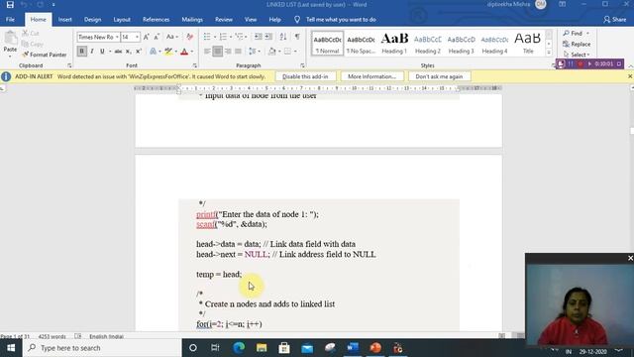Click the Share button
Viewport: 634px width, 357px height.
(614, 20)
